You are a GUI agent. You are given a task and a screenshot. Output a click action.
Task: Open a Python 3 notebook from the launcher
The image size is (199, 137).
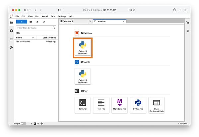(x=83, y=48)
